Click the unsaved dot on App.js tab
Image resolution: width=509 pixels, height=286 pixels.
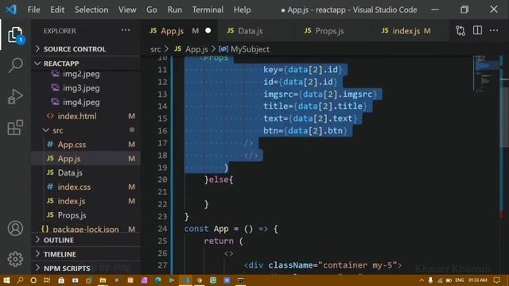coord(208,30)
